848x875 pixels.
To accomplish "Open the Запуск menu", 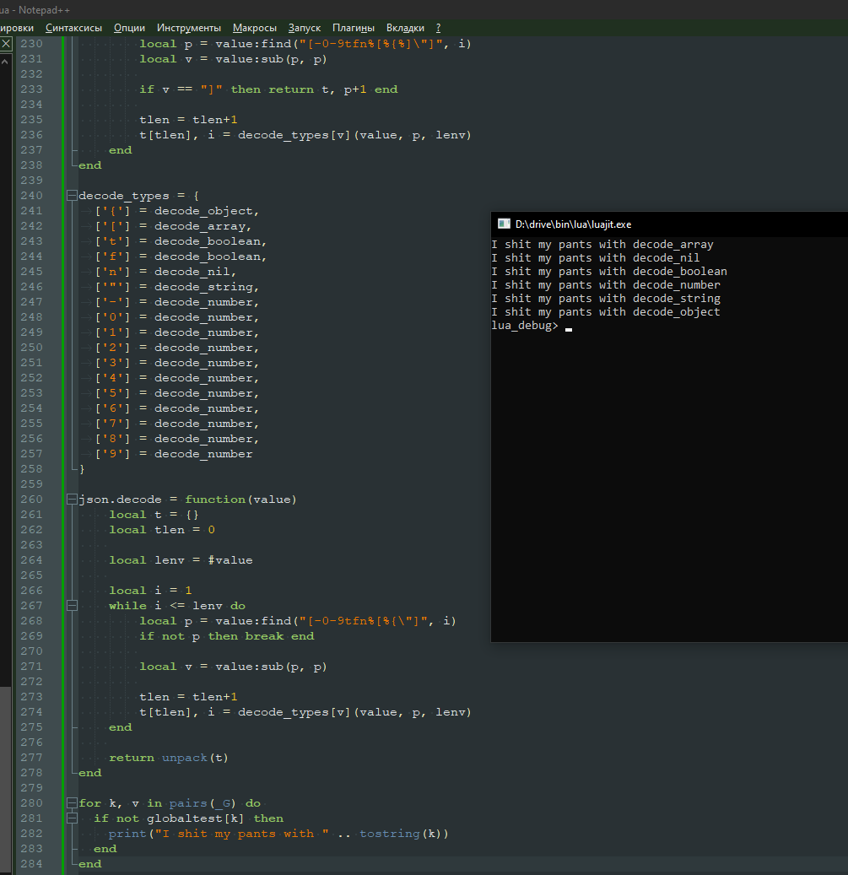I will pyautogui.click(x=305, y=28).
